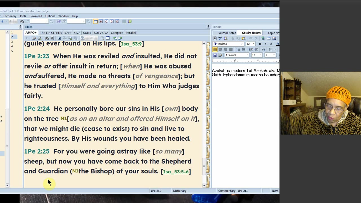Open the Help menu

[75, 16]
